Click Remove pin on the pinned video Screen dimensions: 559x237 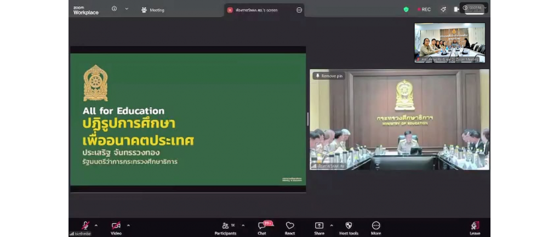click(x=329, y=76)
